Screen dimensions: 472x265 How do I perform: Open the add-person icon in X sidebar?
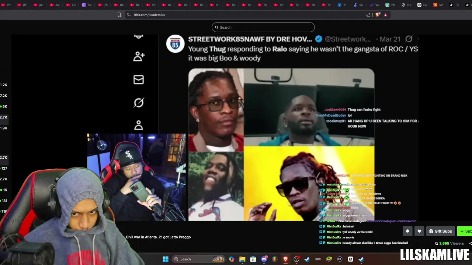pyautogui.click(x=139, y=56)
